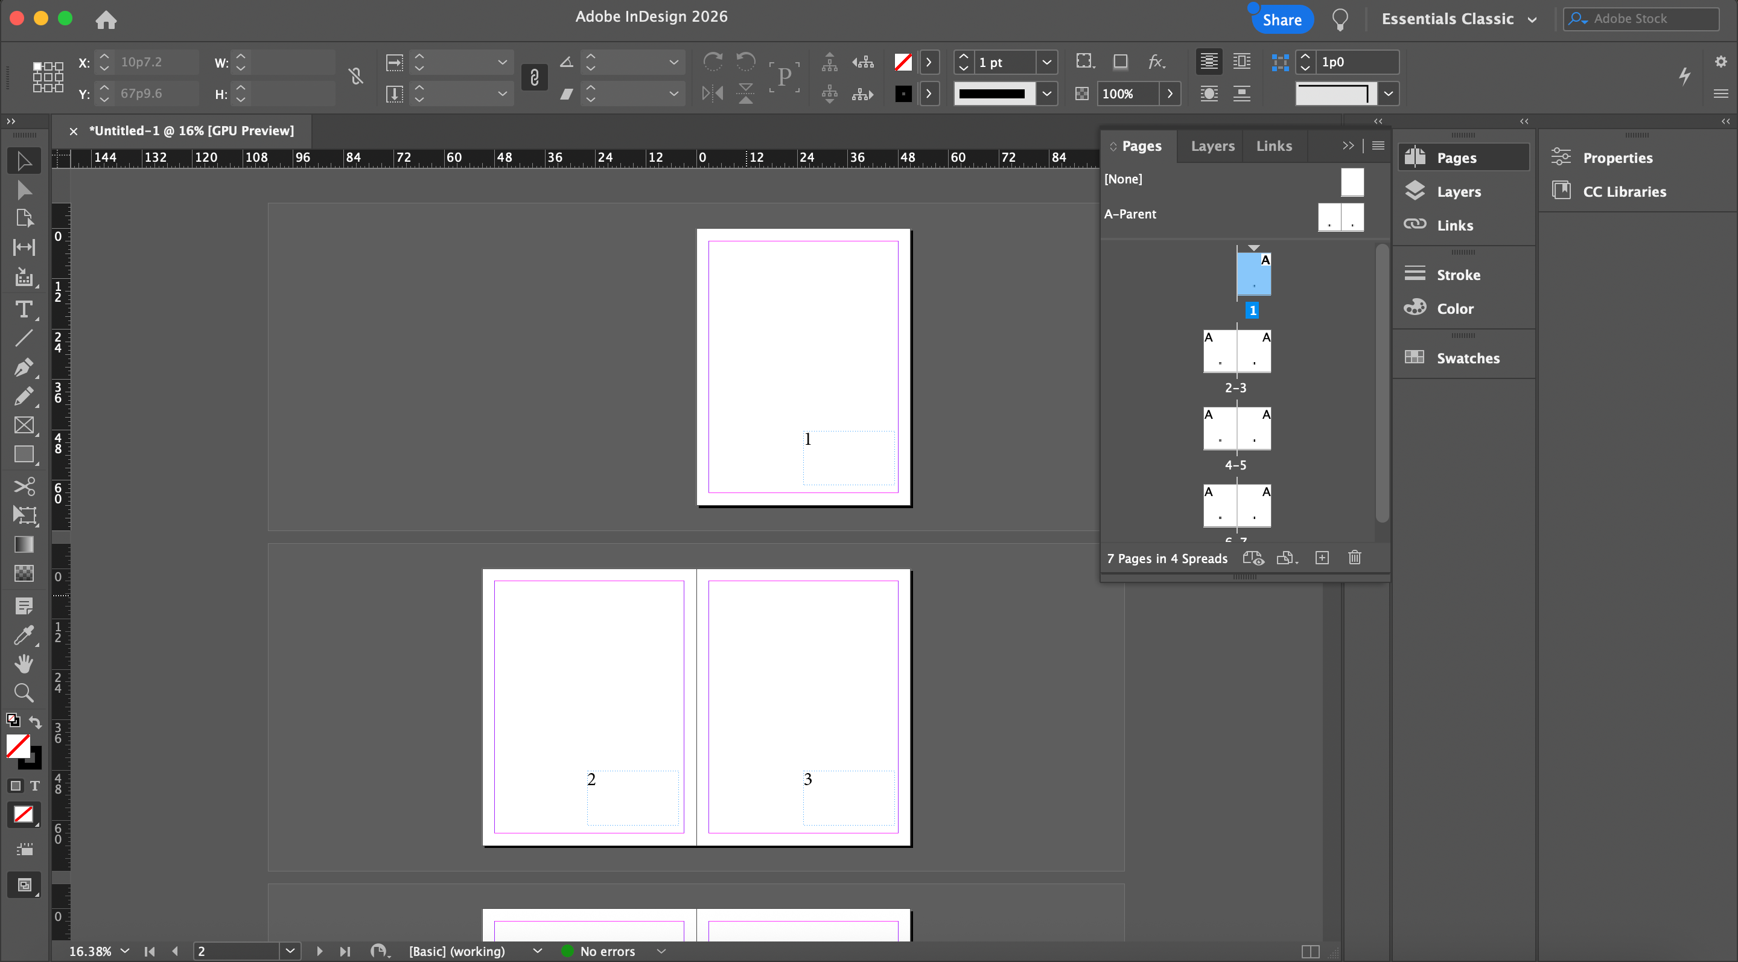
Task: Select the 2-3 spread thumbnail
Action: [1237, 352]
